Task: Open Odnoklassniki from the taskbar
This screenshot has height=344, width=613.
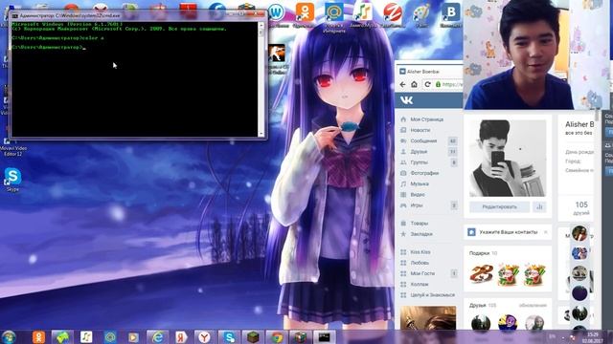Action: click(38, 337)
